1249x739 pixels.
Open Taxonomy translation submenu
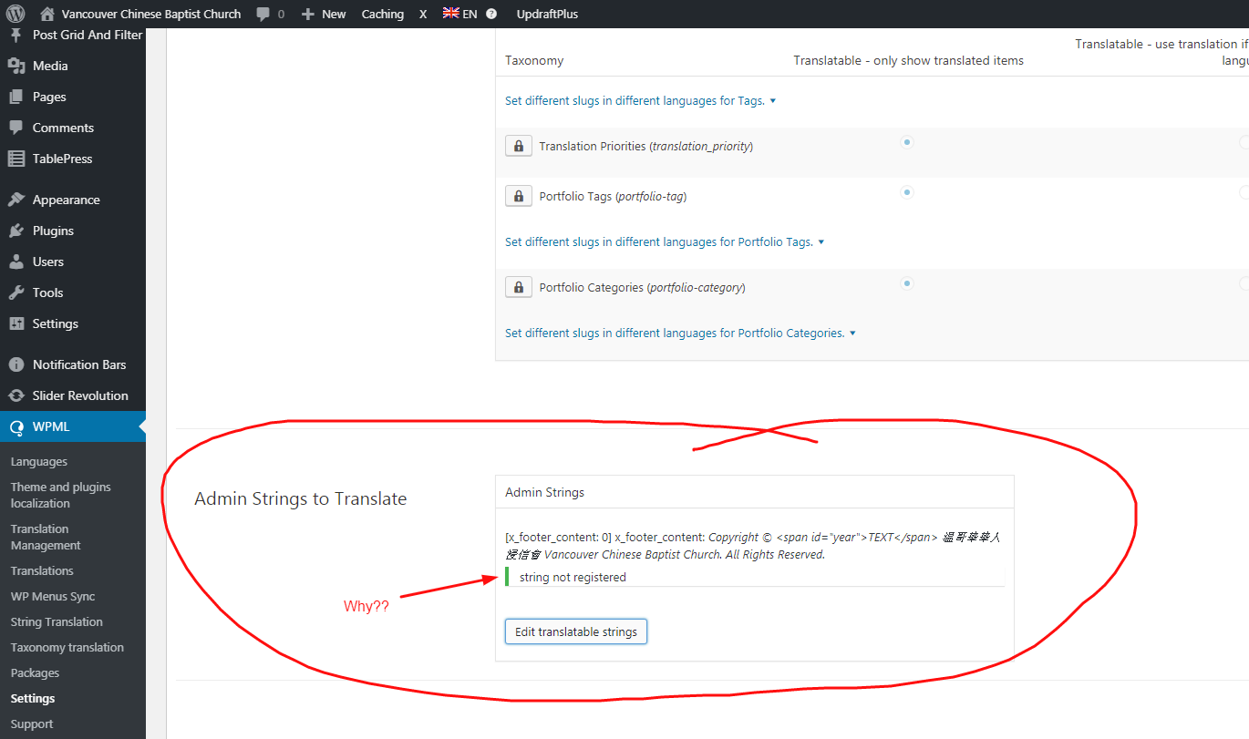67,648
